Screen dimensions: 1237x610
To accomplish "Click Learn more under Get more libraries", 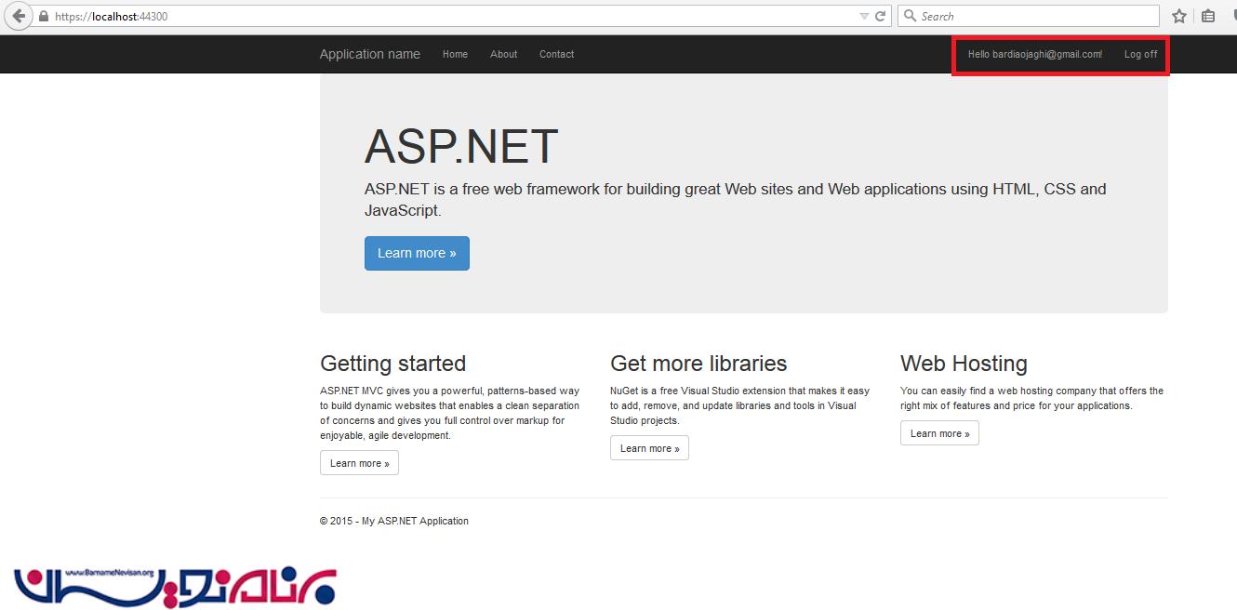I will (x=649, y=448).
